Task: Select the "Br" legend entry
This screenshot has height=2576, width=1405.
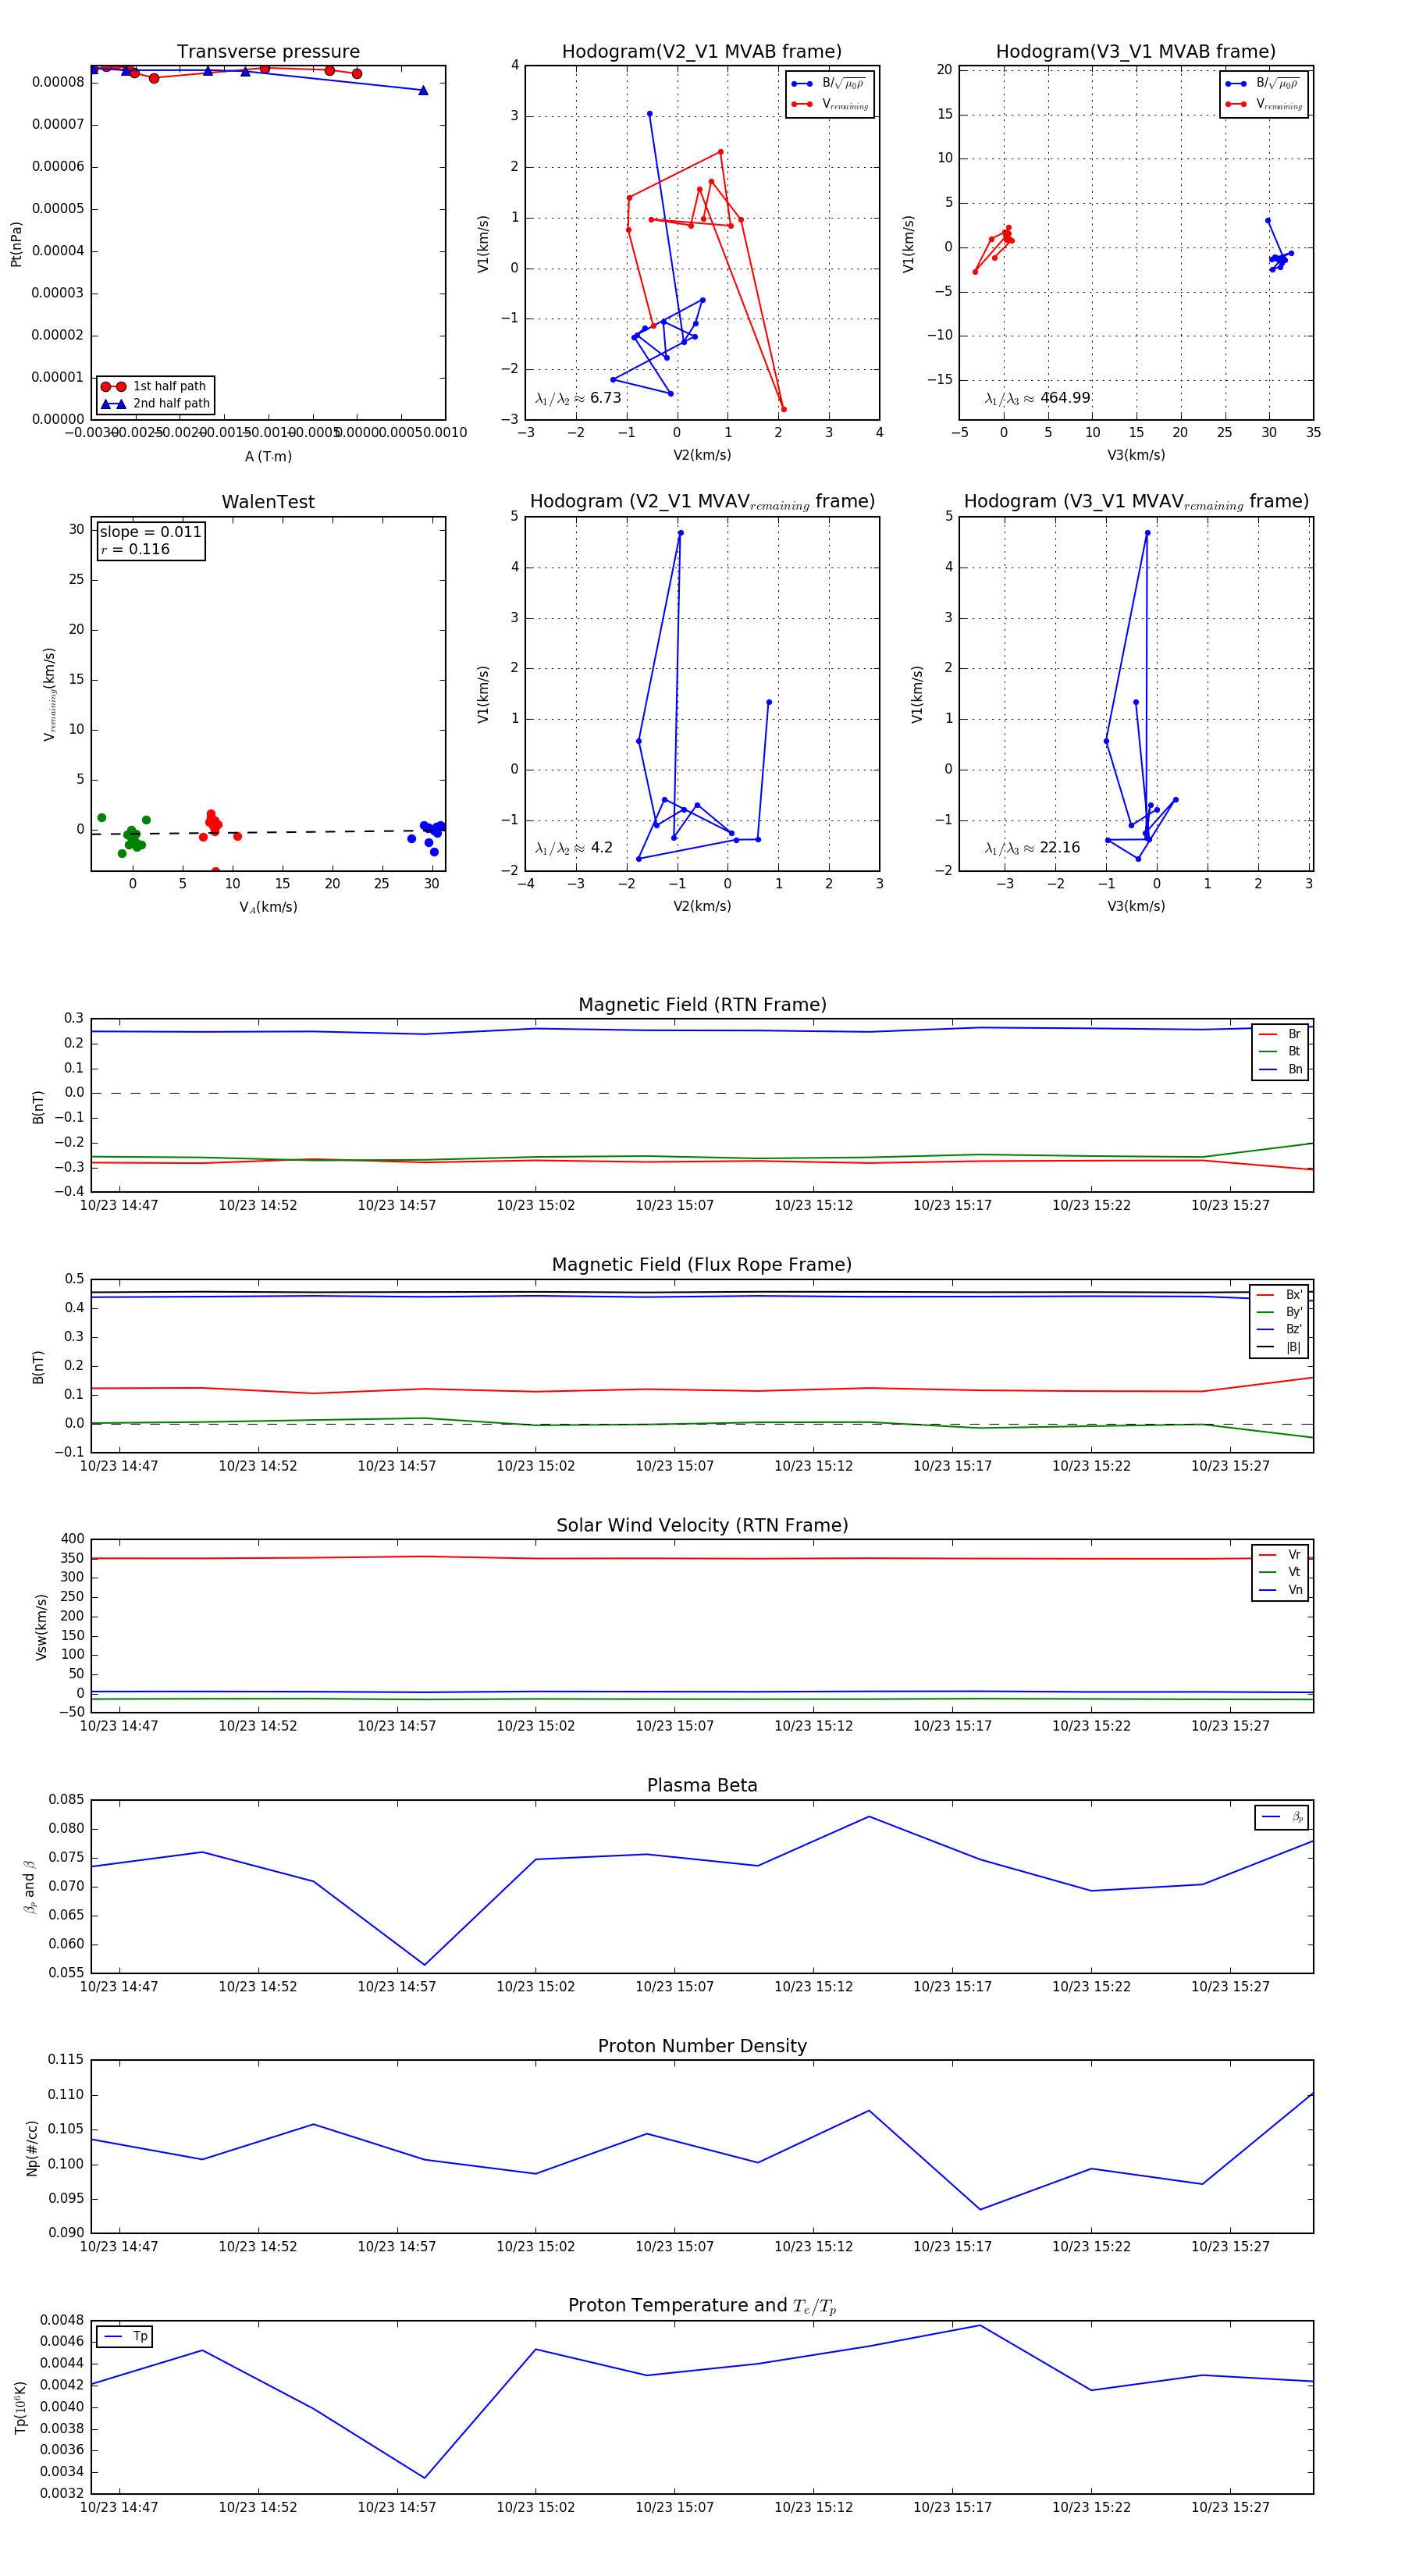Action: coord(1281,1034)
